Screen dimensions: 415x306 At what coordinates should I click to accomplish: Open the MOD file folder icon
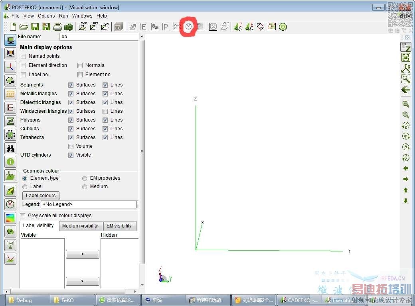coord(83,26)
